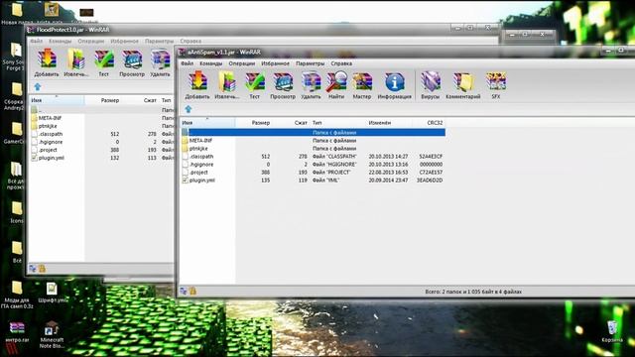
Task: Open Шрифт.yml file on desktop
Action: 52,293
